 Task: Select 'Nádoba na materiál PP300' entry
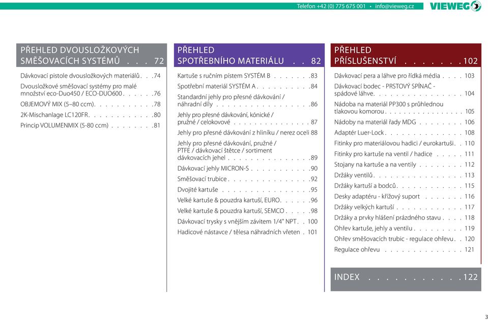click(404, 108)
